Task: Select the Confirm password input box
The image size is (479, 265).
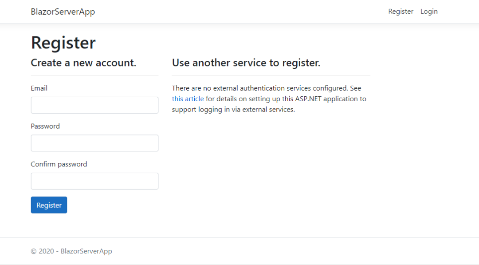Action: pos(94,181)
